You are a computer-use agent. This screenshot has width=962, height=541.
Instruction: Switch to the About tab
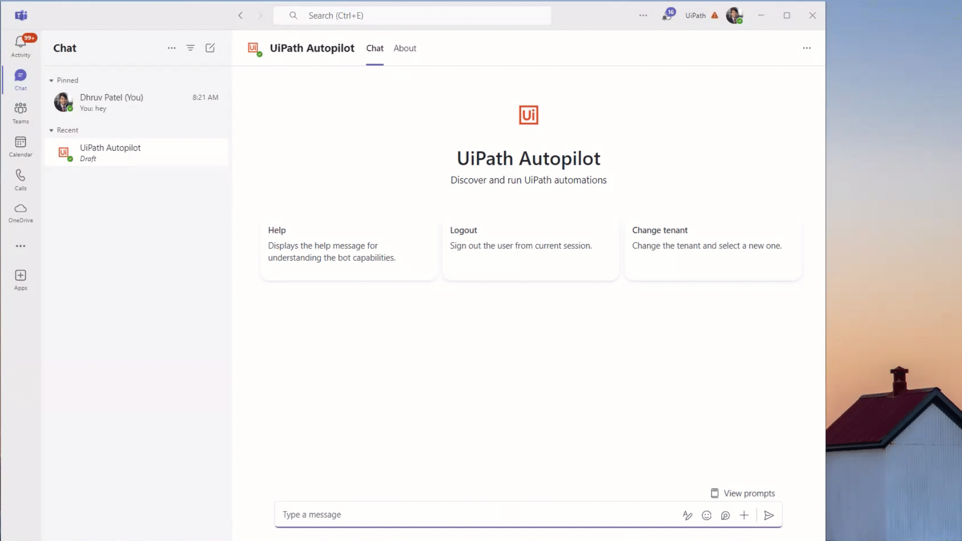[x=405, y=48]
